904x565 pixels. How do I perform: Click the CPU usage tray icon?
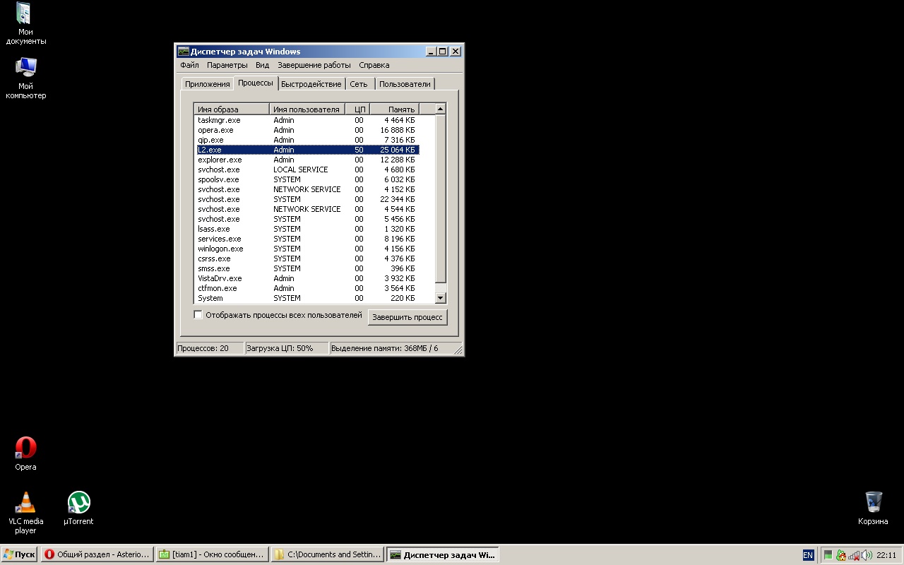[x=828, y=555]
